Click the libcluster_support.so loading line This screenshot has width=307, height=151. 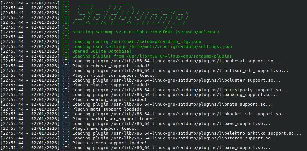141,80
